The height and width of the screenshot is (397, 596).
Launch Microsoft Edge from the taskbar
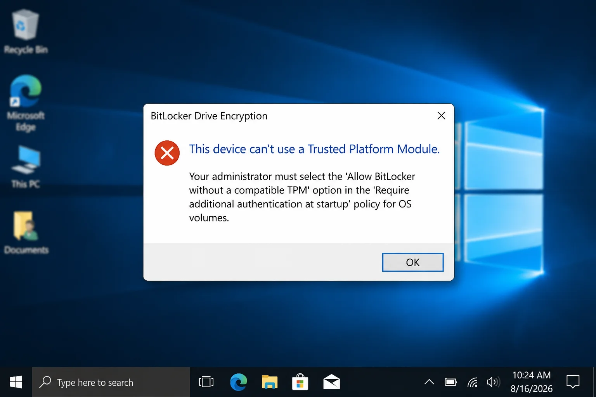click(238, 382)
